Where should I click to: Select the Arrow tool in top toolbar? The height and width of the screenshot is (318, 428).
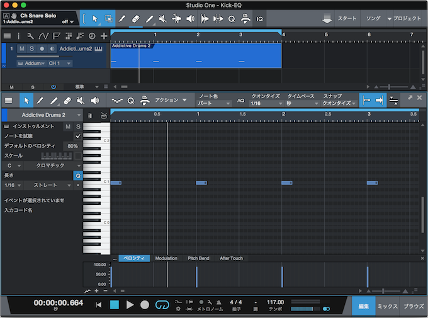[94, 19]
